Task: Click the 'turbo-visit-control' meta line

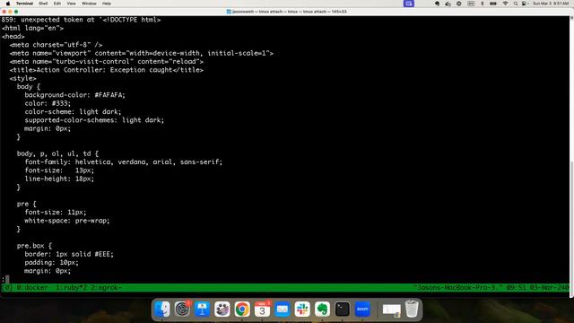Action: 107,62
